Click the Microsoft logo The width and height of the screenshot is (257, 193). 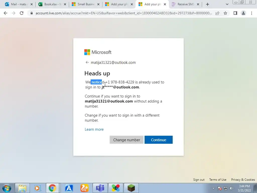pos(98,52)
